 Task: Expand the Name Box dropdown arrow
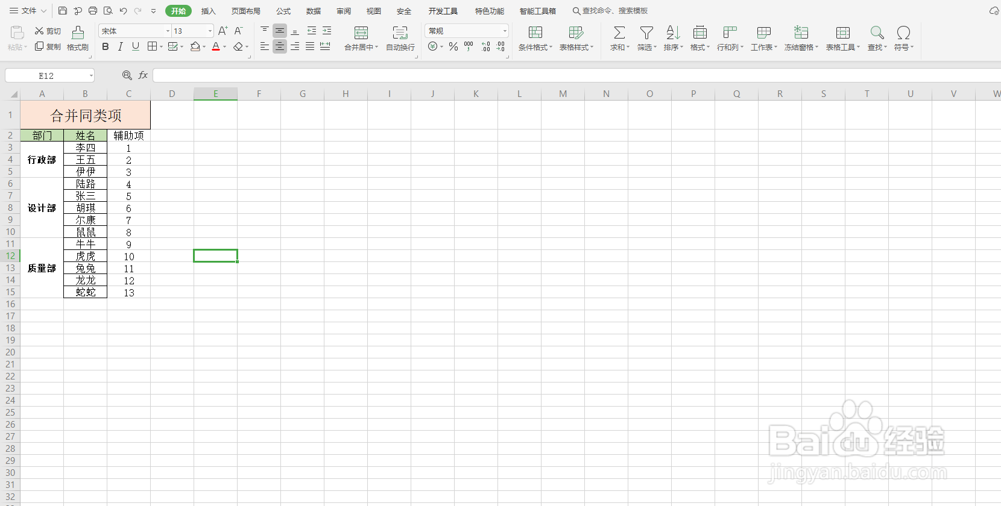91,76
